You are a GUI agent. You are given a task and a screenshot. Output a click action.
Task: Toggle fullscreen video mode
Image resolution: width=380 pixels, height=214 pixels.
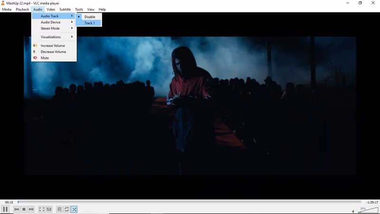tap(41, 209)
